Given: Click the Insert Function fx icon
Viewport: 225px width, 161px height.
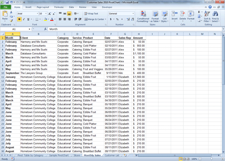Looking at the screenshot, I should 45,29.
